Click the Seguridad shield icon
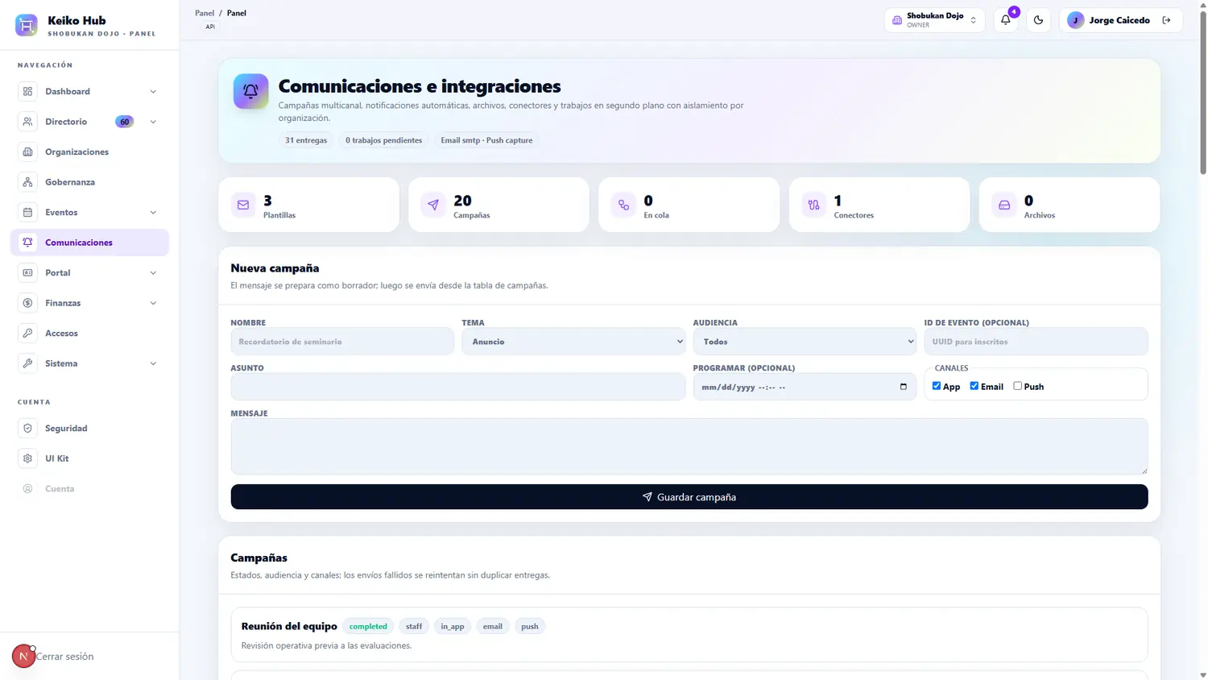 tap(27, 429)
